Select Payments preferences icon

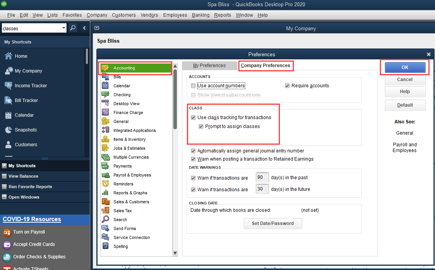pyautogui.click(x=105, y=166)
